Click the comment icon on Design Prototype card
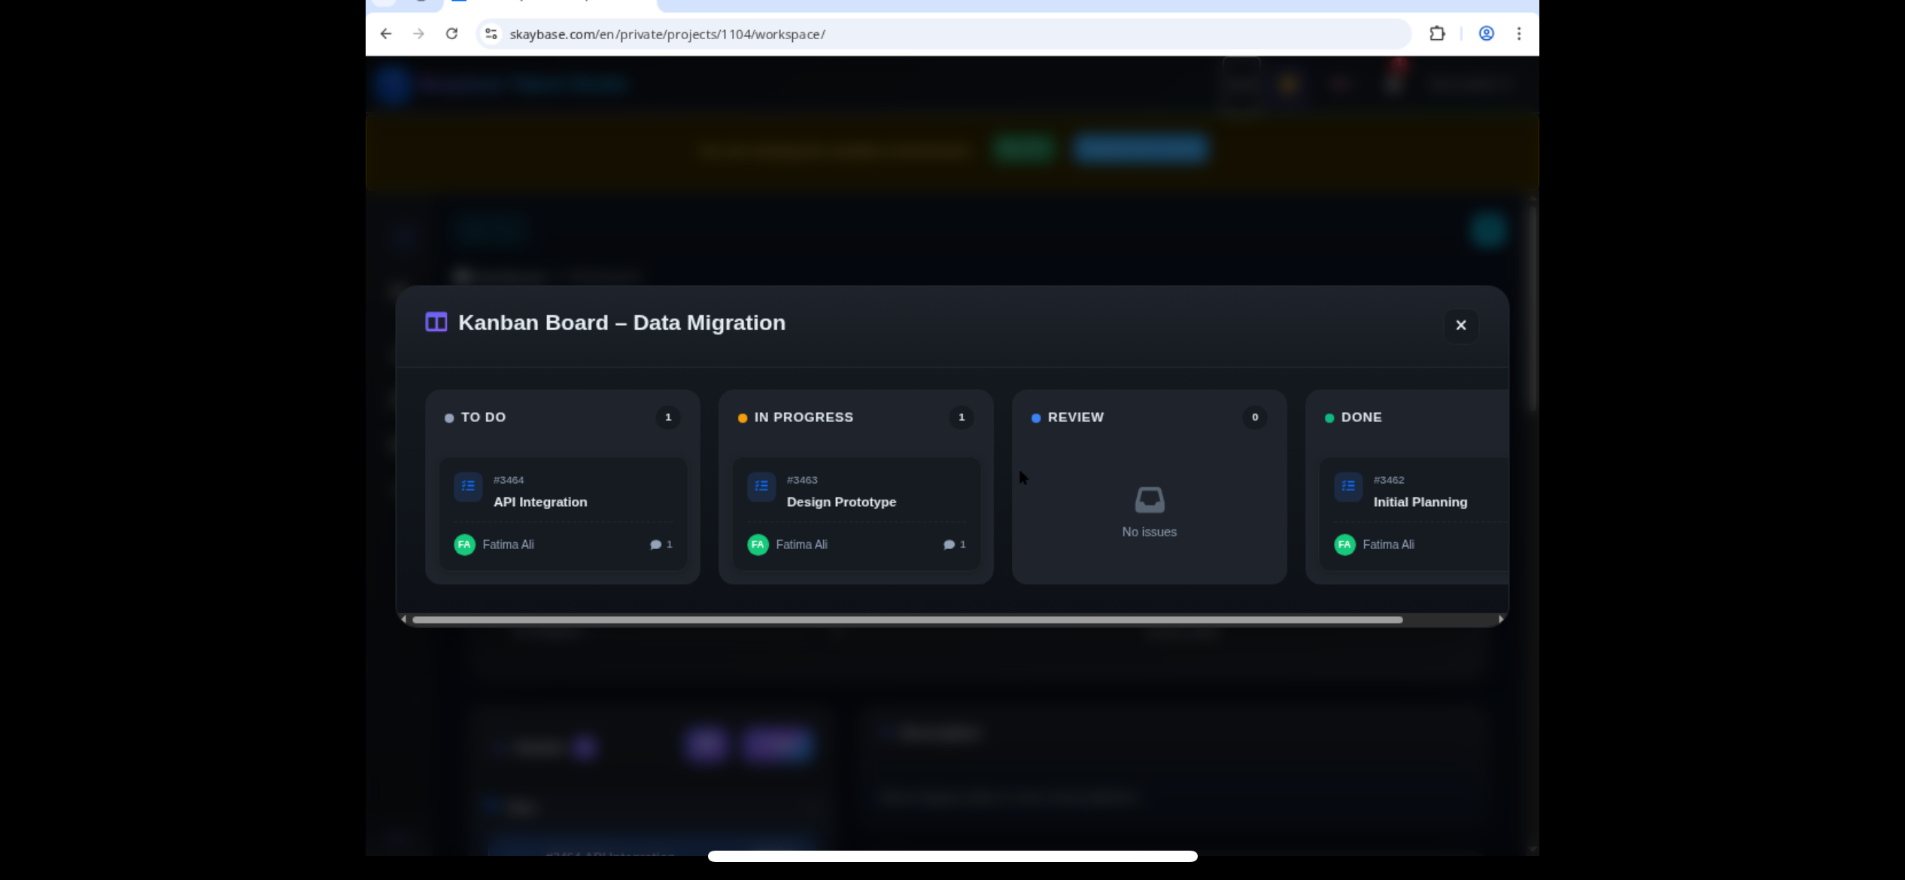Image resolution: width=1905 pixels, height=880 pixels. (947, 545)
